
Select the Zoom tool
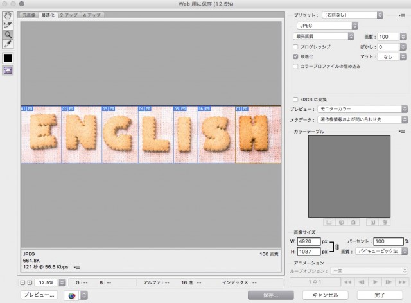click(x=8, y=35)
